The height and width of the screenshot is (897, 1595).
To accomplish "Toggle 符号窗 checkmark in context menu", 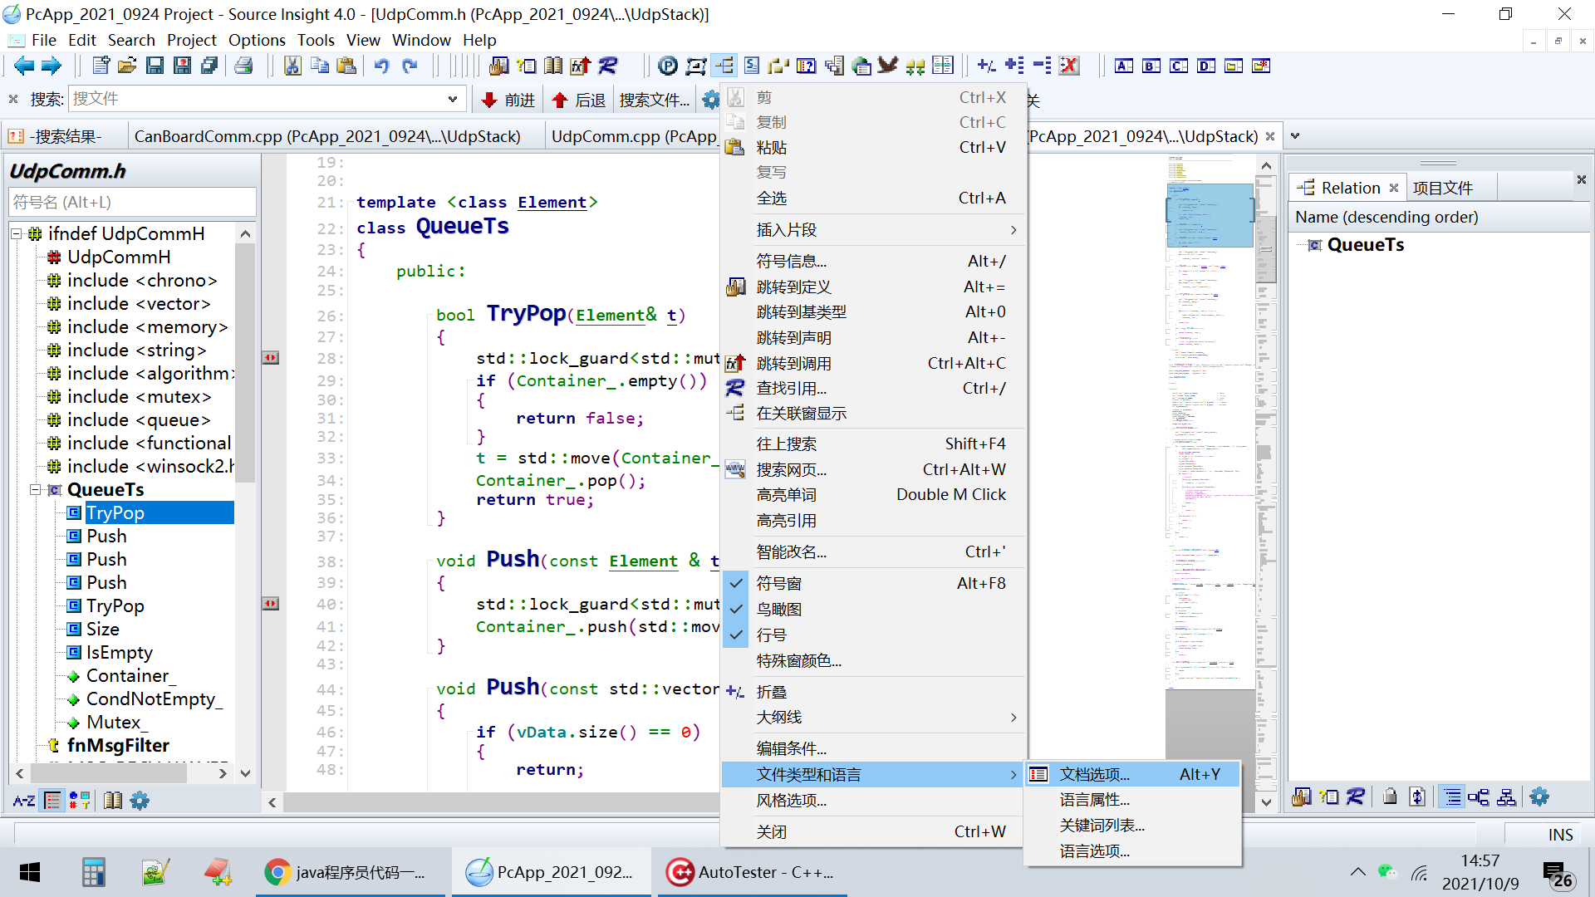I will (779, 583).
